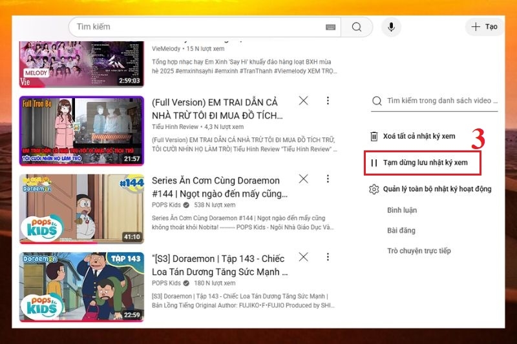Click the search magnifier button in top bar
This screenshot has height=344, width=517.
357,27
